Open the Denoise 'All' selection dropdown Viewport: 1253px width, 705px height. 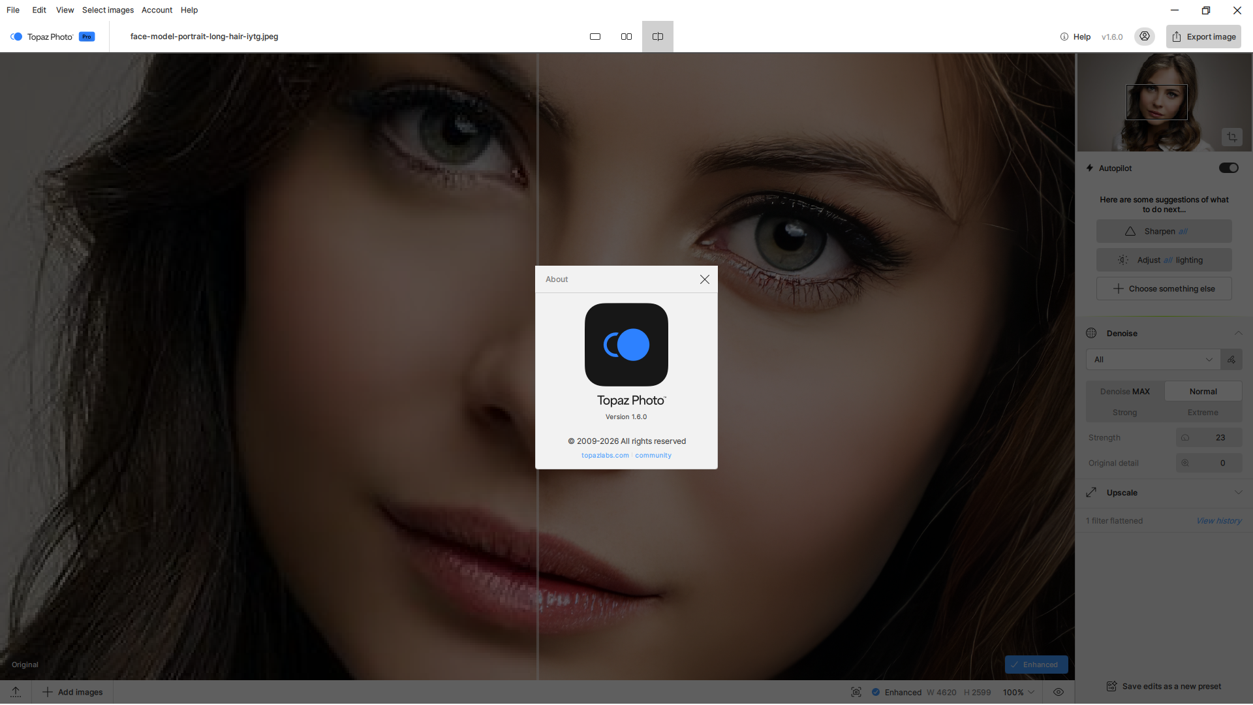click(1153, 360)
